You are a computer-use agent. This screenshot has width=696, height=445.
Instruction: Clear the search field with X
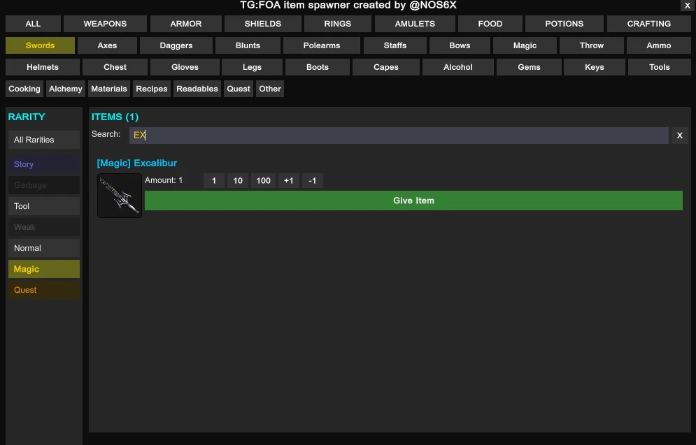(680, 136)
